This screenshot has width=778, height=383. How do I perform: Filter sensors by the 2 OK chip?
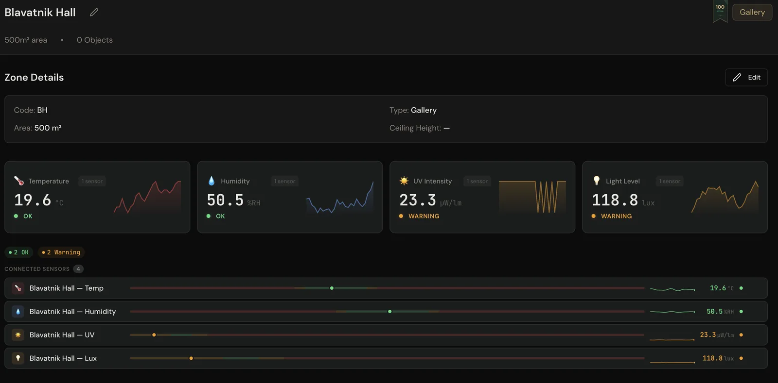coord(18,252)
